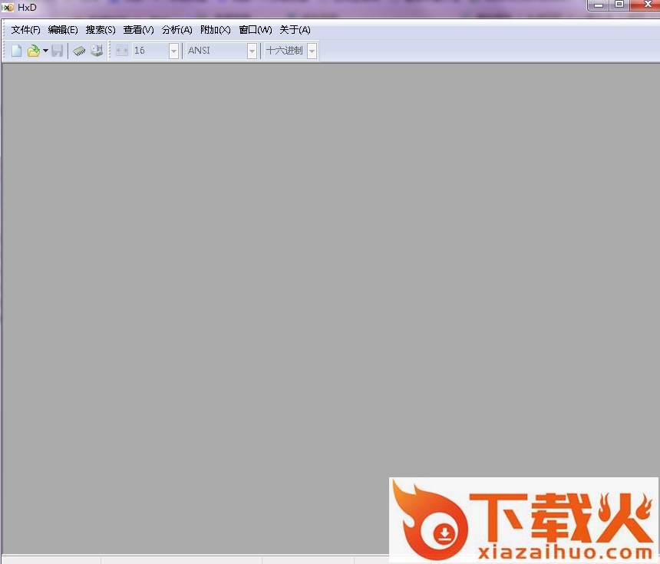660x564 pixels.
Task: Click the 十六进制 offset base box
Action: click(x=285, y=51)
